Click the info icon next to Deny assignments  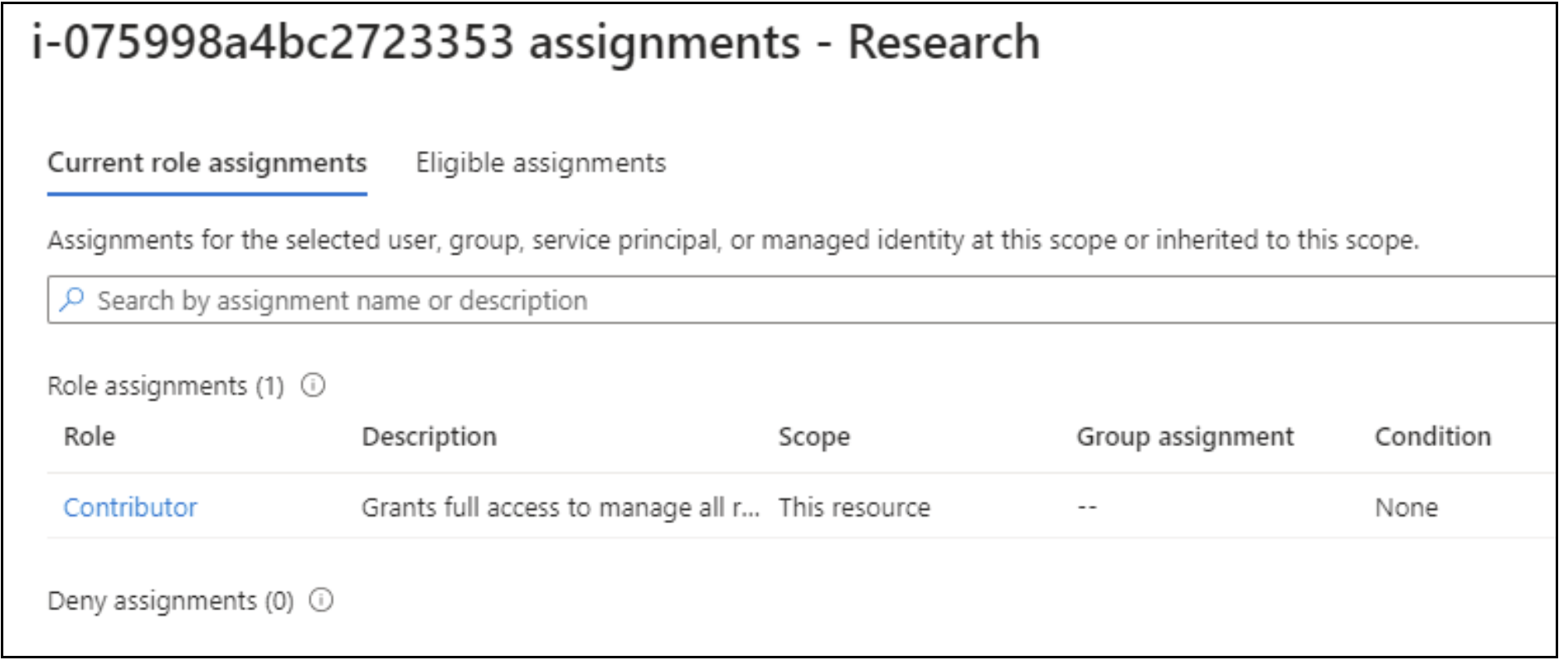(x=319, y=599)
